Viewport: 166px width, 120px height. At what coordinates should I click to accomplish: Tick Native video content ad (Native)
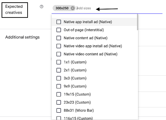pyautogui.click(x=59, y=54)
